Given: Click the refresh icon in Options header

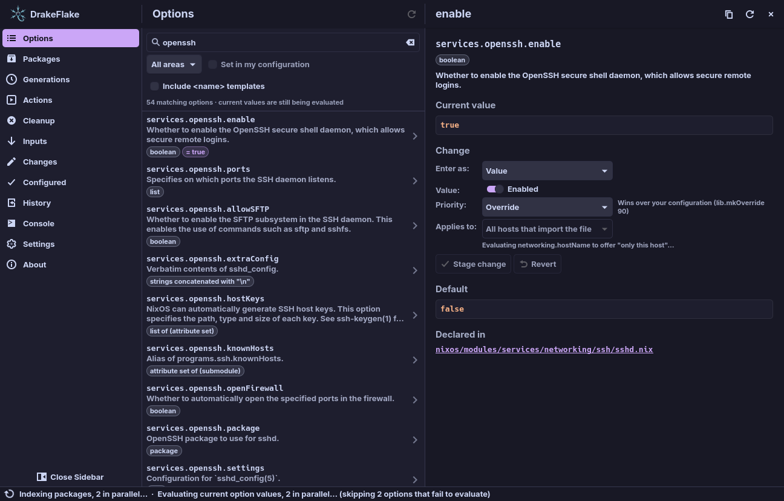Looking at the screenshot, I should pos(411,14).
